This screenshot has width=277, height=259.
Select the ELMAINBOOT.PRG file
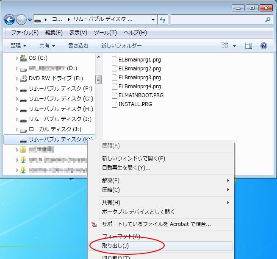coord(141,95)
